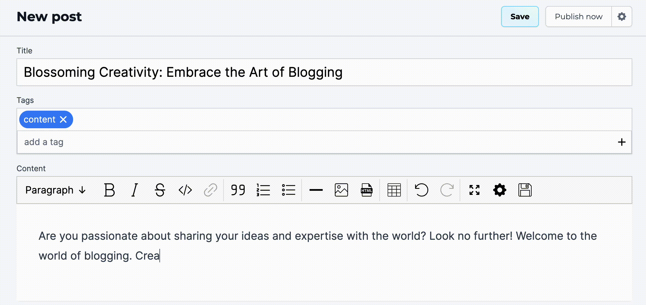Screen dimensions: 646x305
Task: Click the Save button
Action: tap(520, 17)
